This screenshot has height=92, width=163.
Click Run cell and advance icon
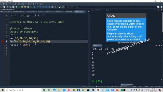(25, 7)
